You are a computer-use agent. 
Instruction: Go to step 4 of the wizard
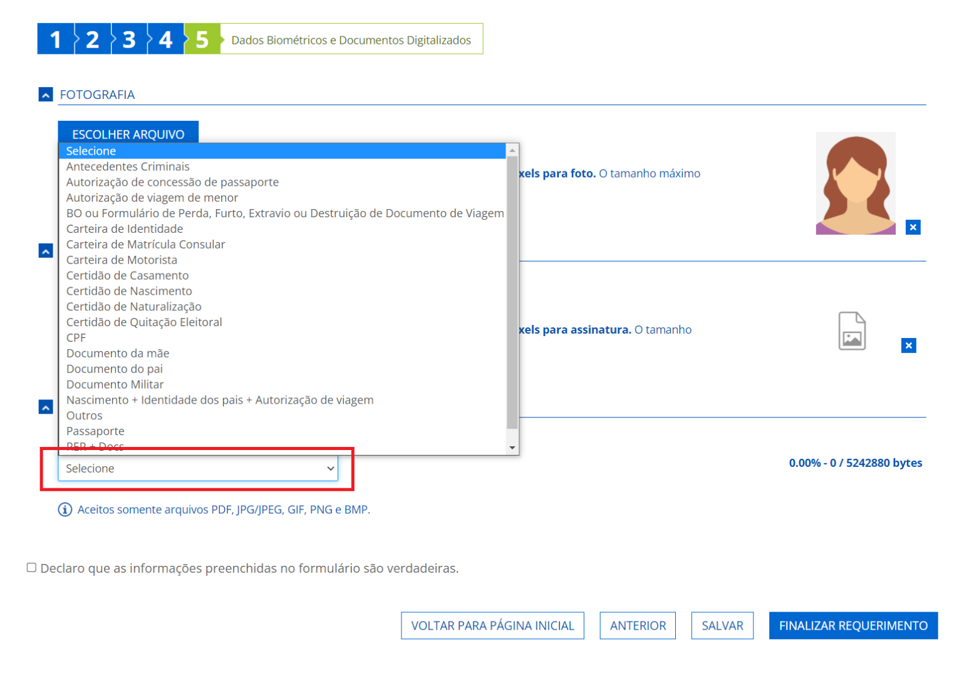(165, 39)
